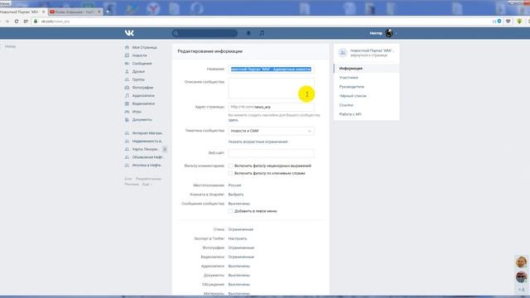Viewport: 530px width, 298px height.
Task: Tick Добавить в левое меню checkbox
Action: point(230,211)
